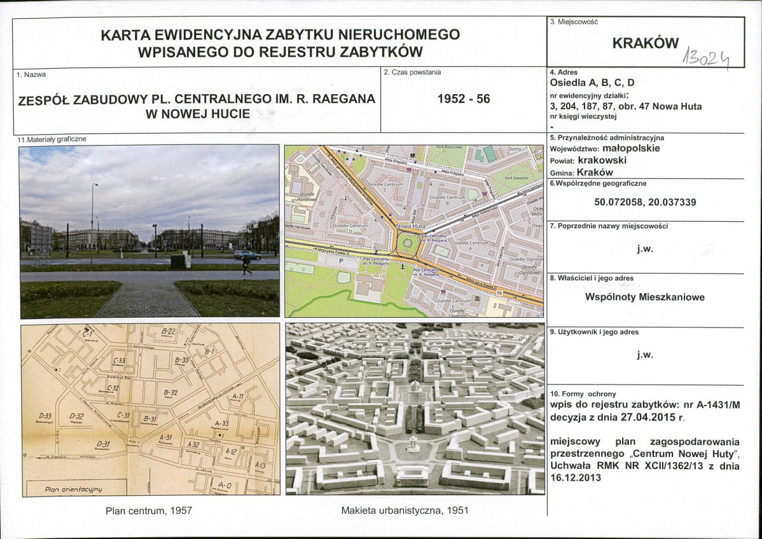Select the line 'Gmina: Kraków'
Image resolution: width=762 pixels, height=539 pixels.
click(581, 172)
